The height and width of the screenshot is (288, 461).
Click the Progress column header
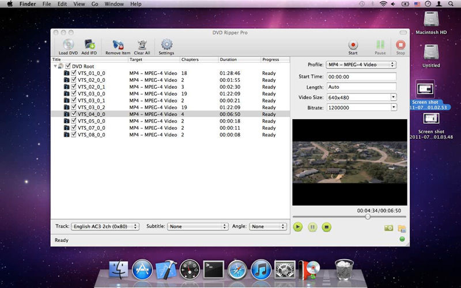tap(275, 59)
